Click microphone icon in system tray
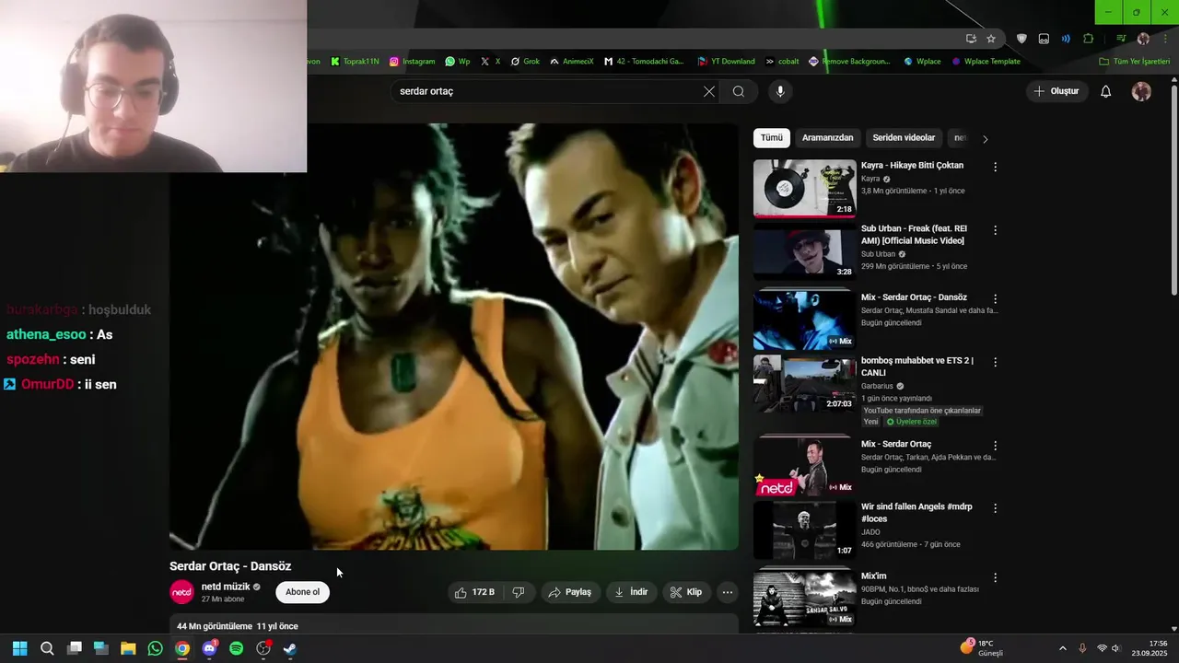1179x663 pixels. 1082,648
